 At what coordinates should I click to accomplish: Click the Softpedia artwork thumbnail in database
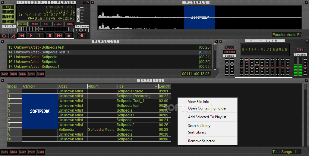pos(40,111)
